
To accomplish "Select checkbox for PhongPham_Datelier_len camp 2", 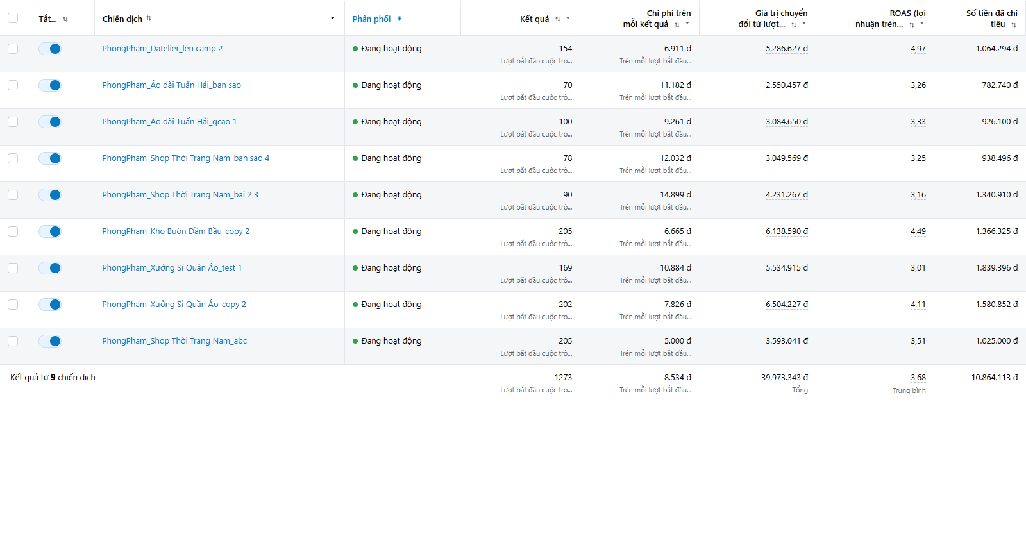I will coord(13,49).
